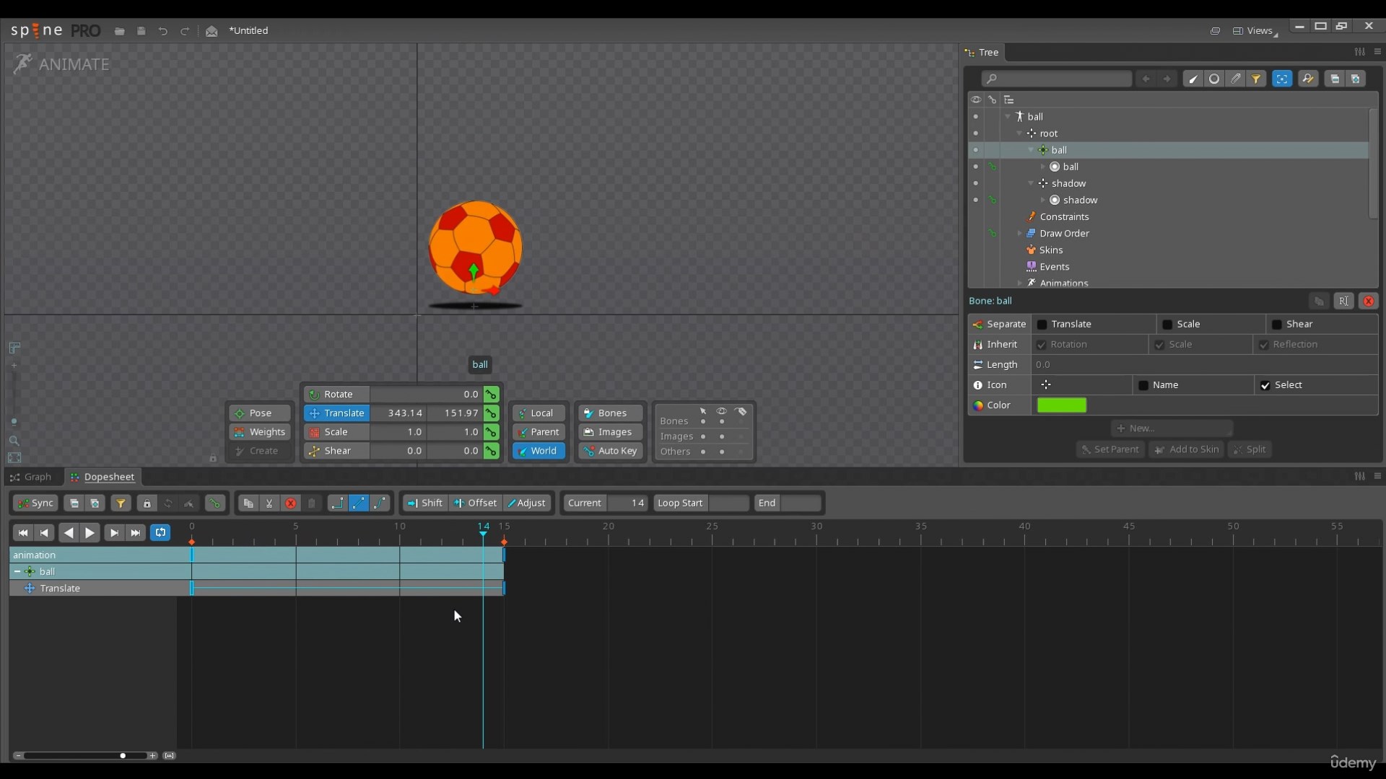This screenshot has width=1386, height=779.
Task: Click the filter icon in dopesheet toolbar
Action: pyautogui.click(x=121, y=503)
